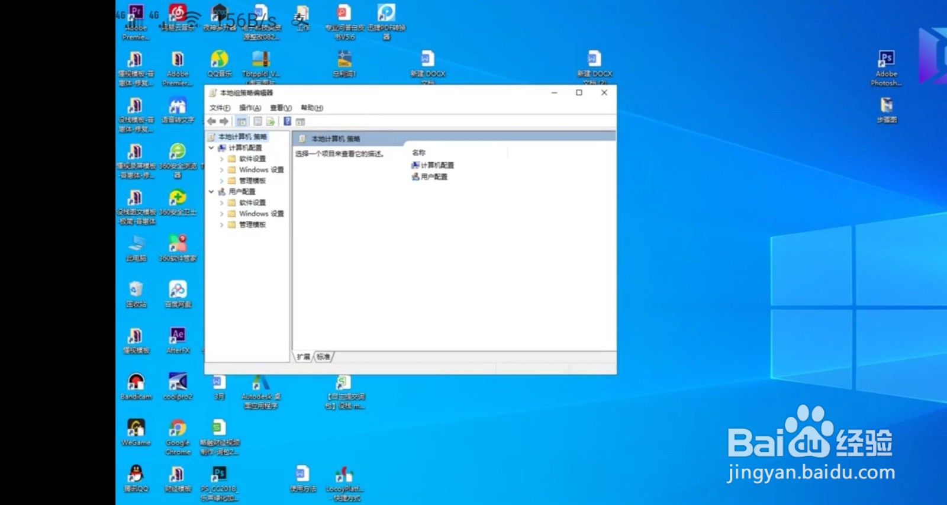Collapse the 用户配置 tree node
947x505 pixels.
click(211, 192)
